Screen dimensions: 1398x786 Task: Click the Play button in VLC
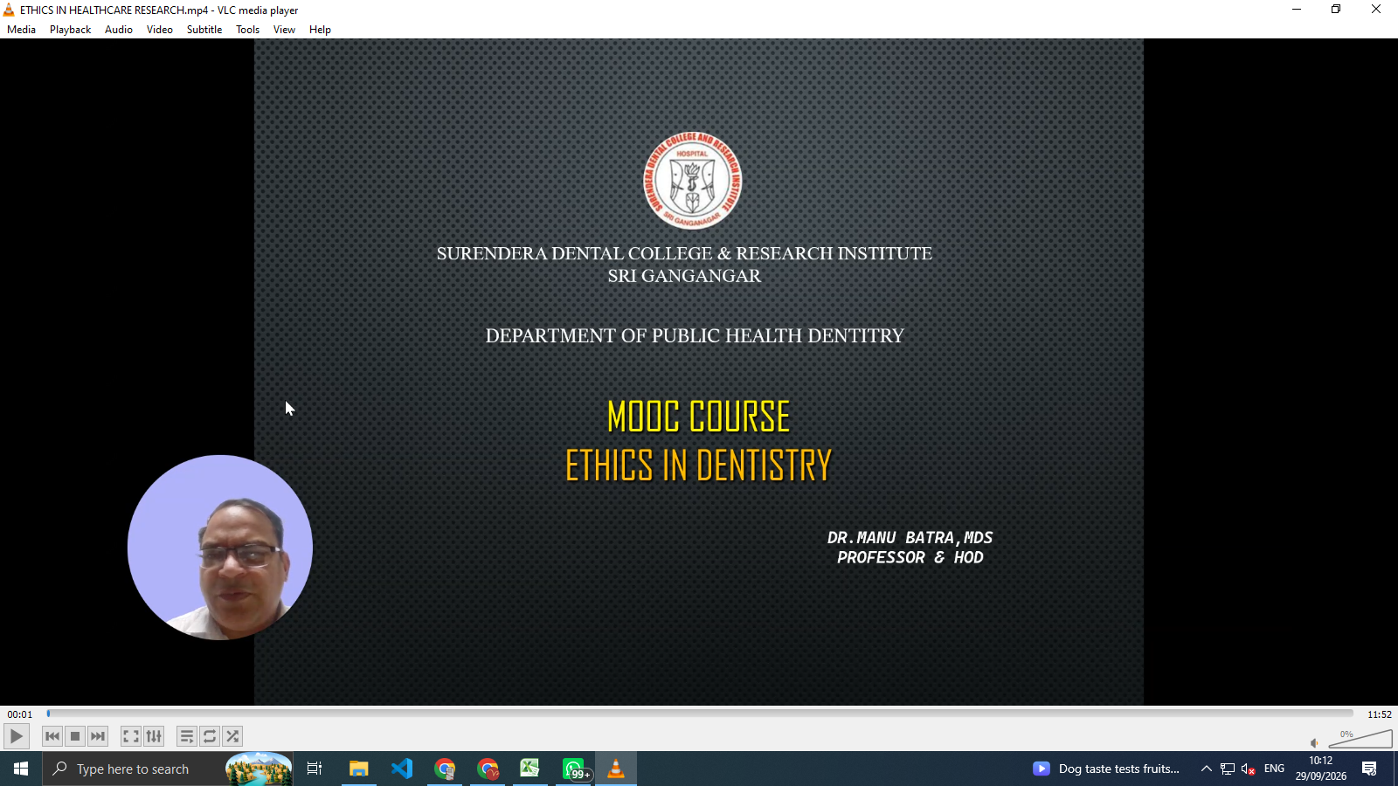click(x=16, y=736)
